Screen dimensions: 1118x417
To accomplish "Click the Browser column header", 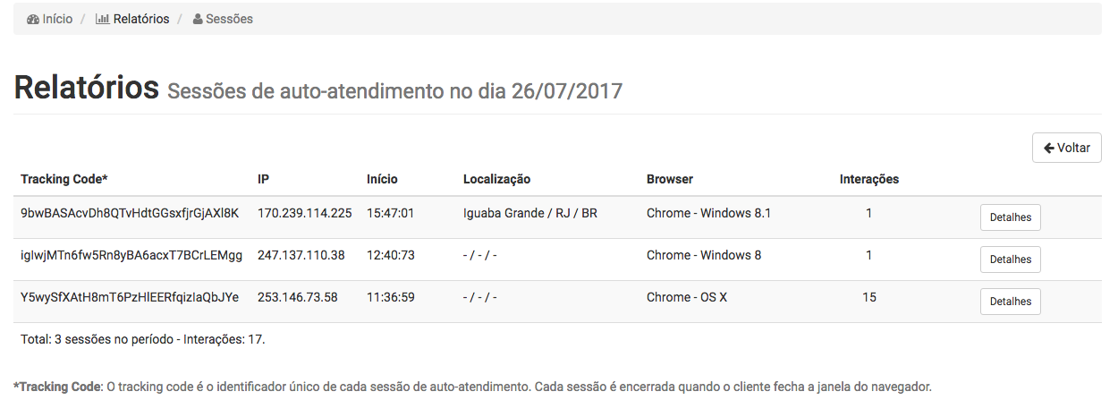I will click(670, 179).
